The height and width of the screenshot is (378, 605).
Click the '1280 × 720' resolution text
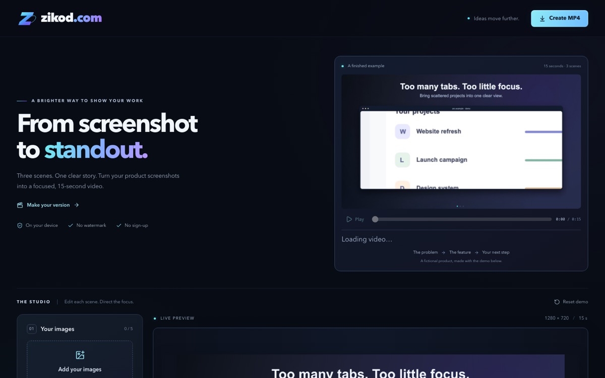557,319
